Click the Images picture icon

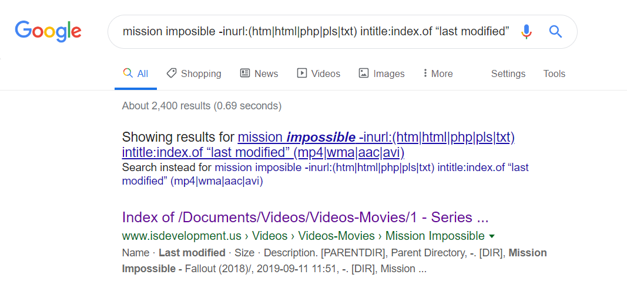coord(364,73)
